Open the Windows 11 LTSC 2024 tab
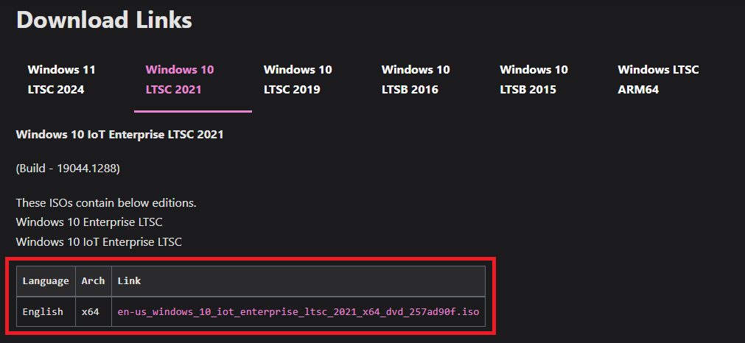The height and width of the screenshot is (343, 745). pyautogui.click(x=61, y=79)
